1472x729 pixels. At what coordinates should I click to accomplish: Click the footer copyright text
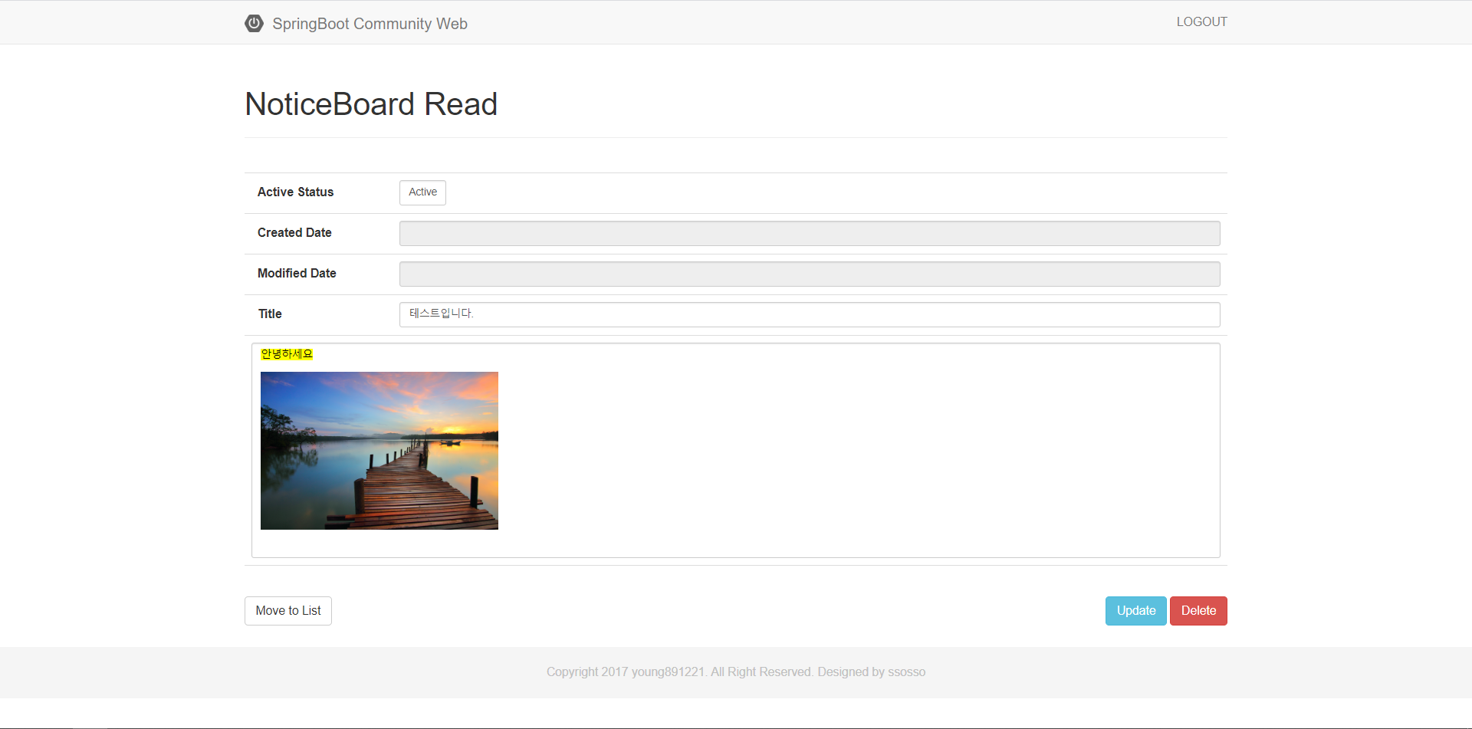click(735, 672)
